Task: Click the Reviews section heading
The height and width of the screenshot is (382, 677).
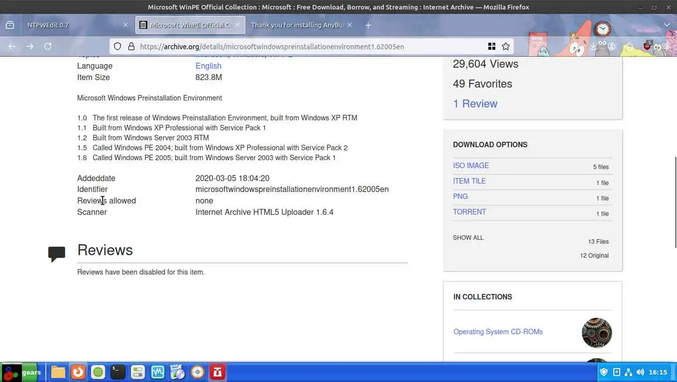Action: pos(105,250)
